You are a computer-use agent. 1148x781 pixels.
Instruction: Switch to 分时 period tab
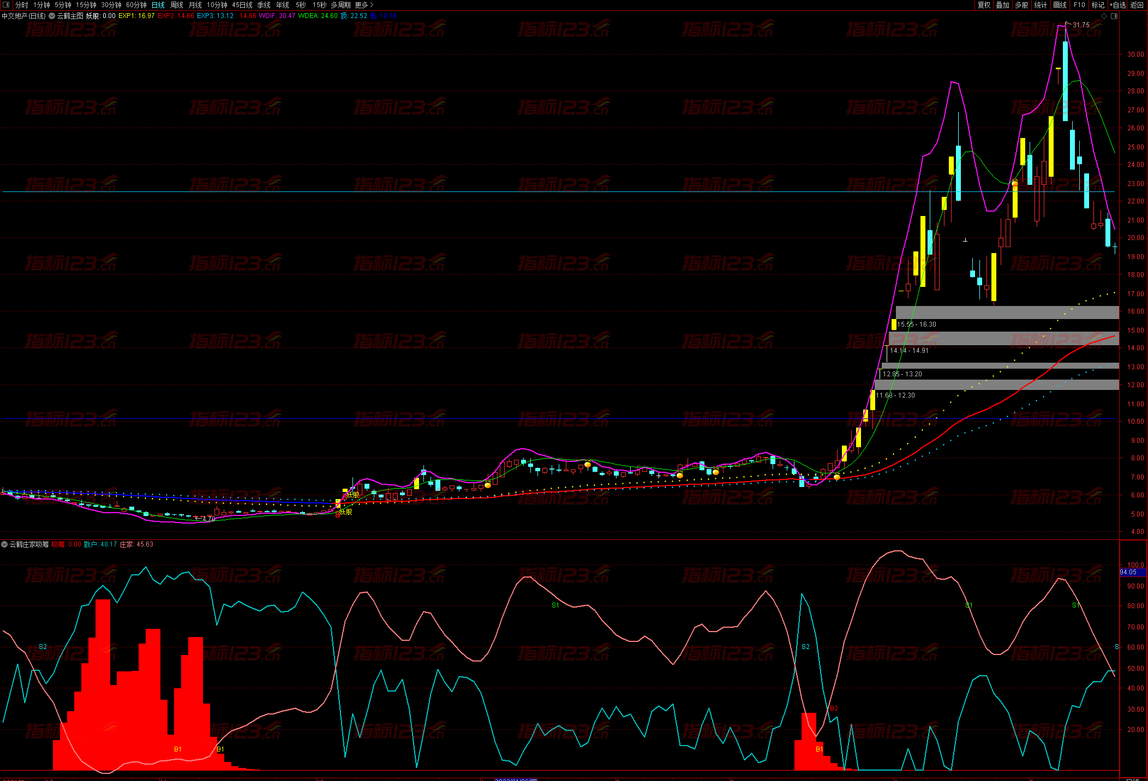tap(21, 5)
